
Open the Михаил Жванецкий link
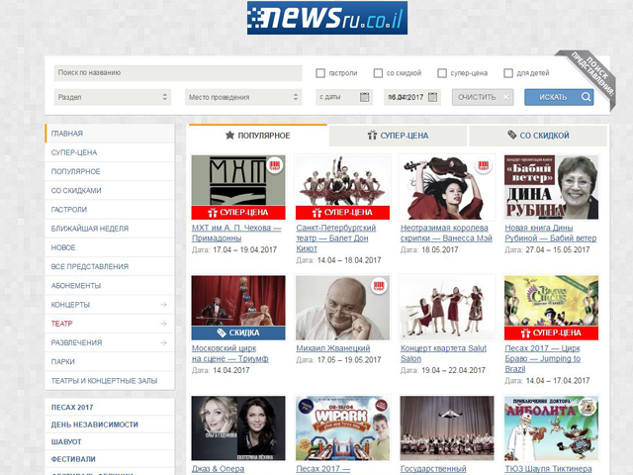(x=333, y=348)
